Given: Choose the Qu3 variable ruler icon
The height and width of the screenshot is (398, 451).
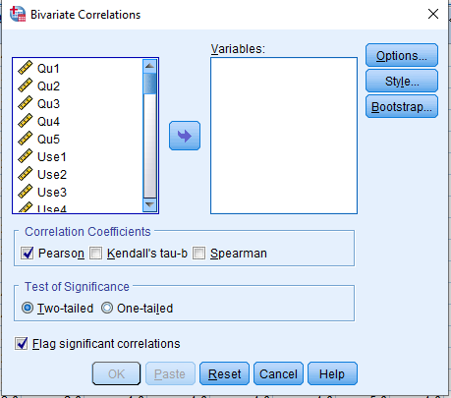Looking at the screenshot, I should (26, 103).
